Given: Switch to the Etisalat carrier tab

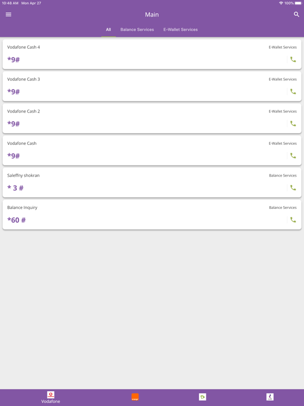Looking at the screenshot, I should [x=203, y=397].
